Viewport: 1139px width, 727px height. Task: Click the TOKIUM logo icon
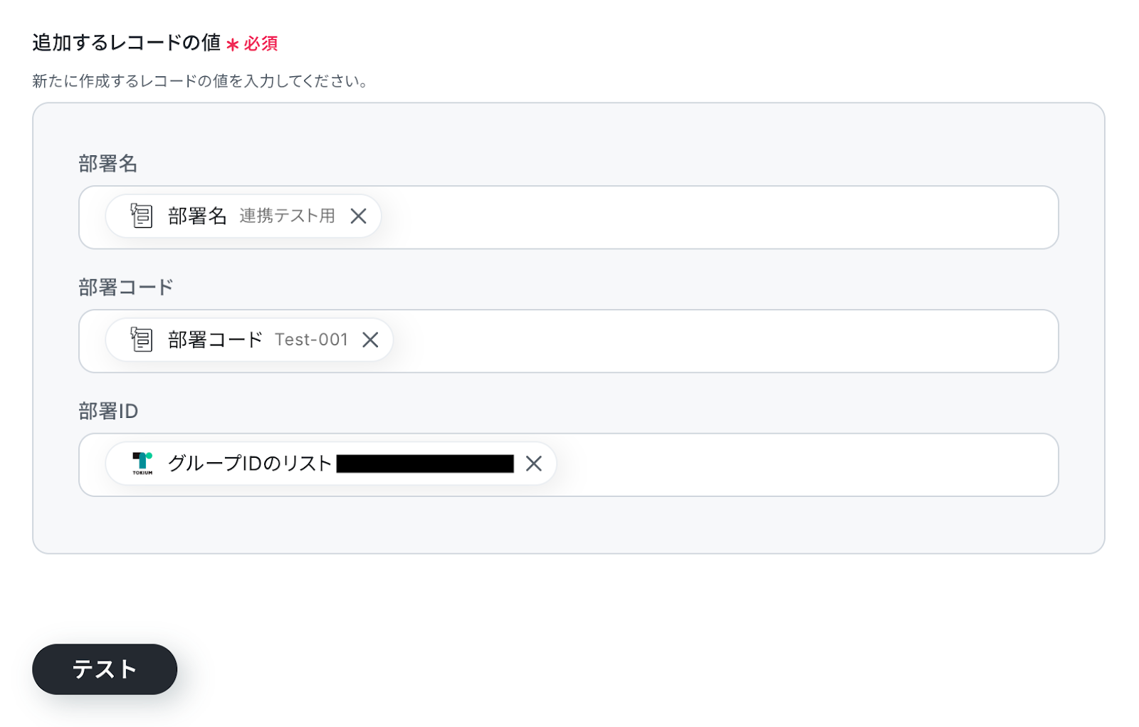tap(142, 464)
